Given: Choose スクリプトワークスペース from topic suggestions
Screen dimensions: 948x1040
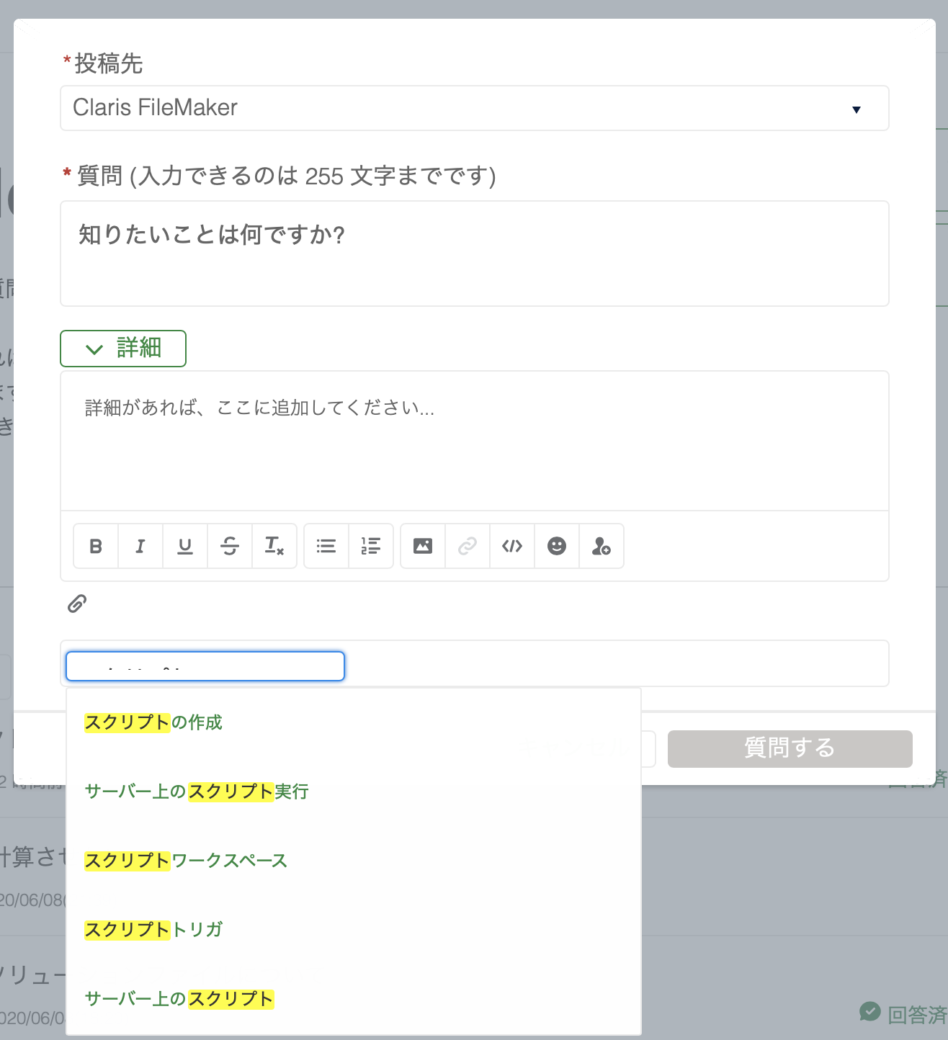Looking at the screenshot, I should tap(186, 861).
